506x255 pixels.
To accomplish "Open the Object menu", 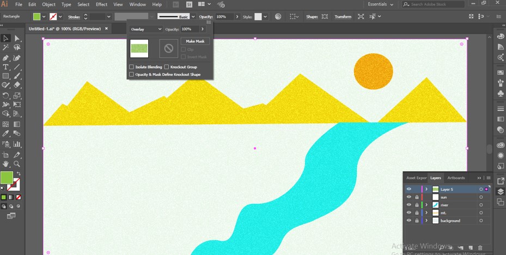I will (x=48, y=4).
